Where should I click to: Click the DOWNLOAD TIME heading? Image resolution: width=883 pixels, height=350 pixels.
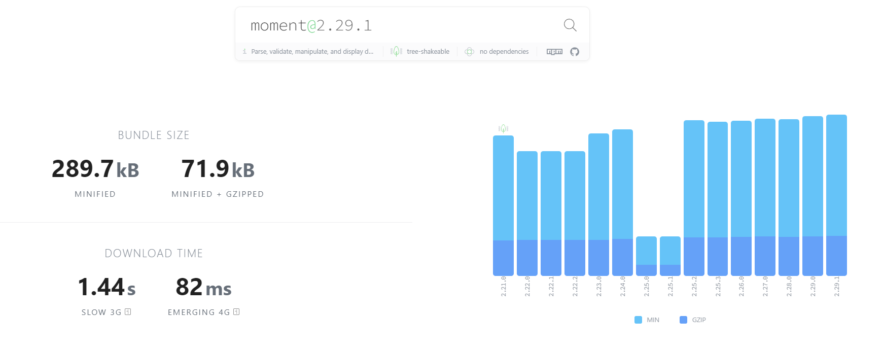pos(154,254)
